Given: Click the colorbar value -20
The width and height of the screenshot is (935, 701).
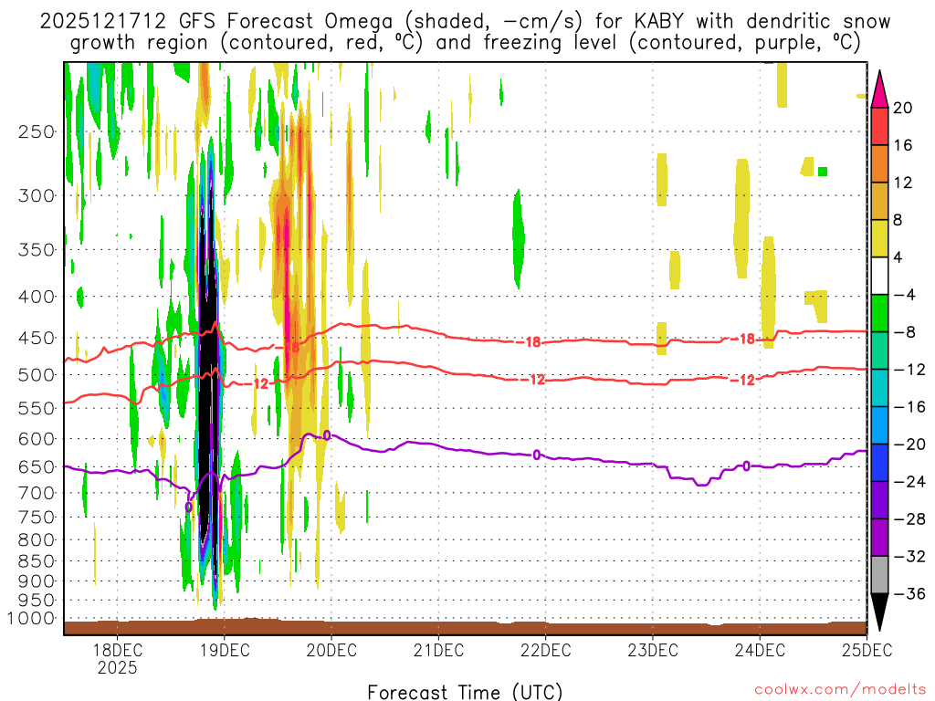Looking at the screenshot, I should pyautogui.click(x=909, y=445).
